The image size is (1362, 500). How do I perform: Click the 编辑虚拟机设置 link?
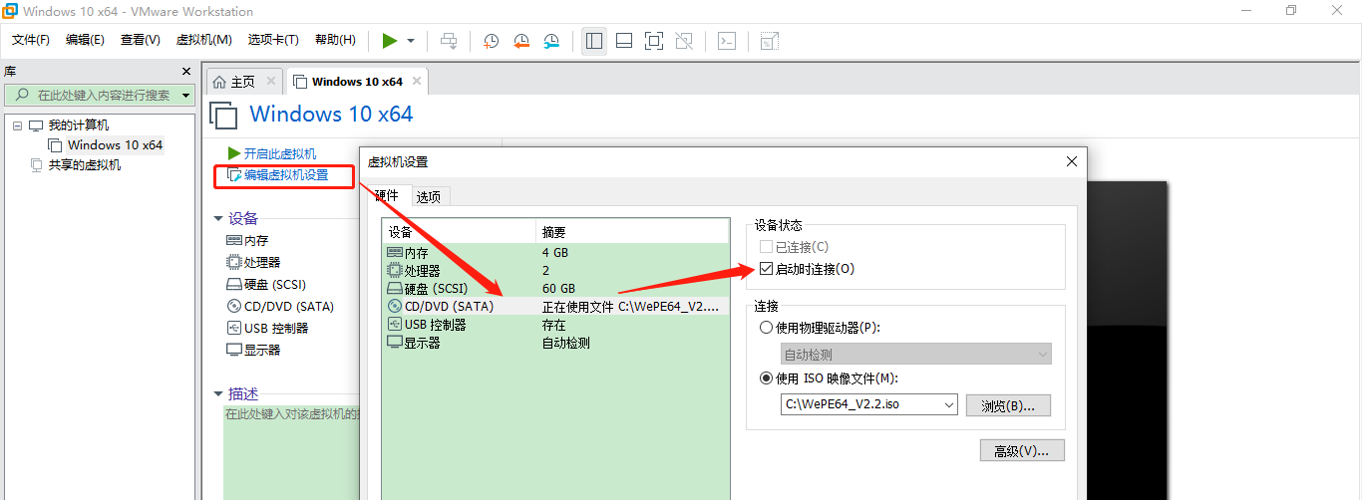click(286, 175)
